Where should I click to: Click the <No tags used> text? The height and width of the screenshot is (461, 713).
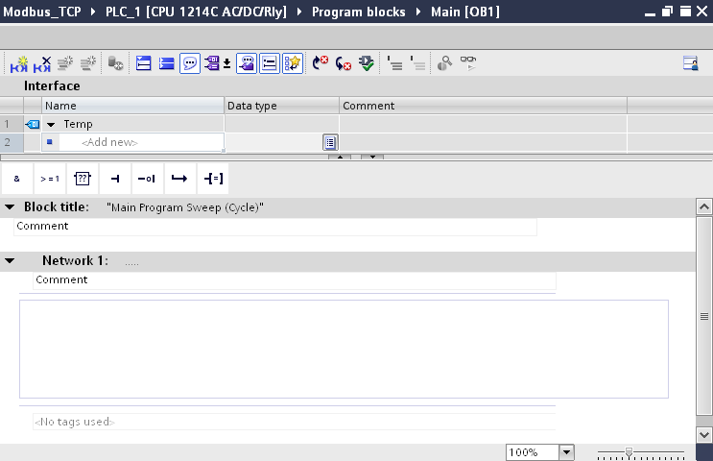75,422
